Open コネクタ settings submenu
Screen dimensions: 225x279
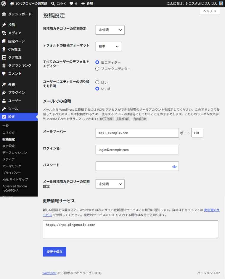click(x=9, y=133)
